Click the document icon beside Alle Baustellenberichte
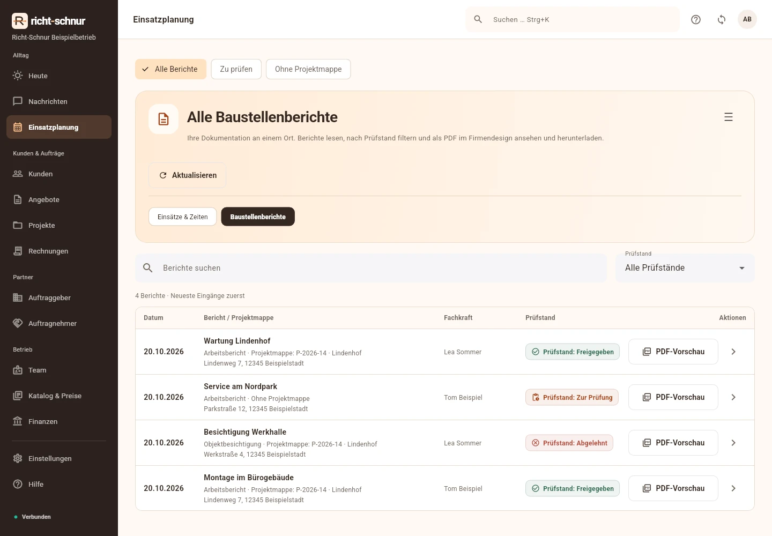The height and width of the screenshot is (536, 772). click(164, 119)
